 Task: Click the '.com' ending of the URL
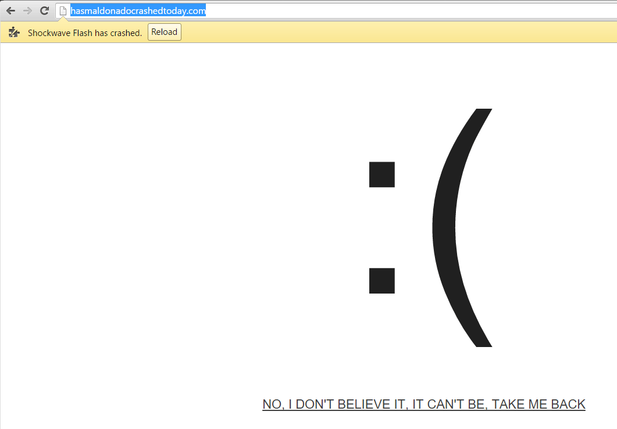click(x=197, y=10)
